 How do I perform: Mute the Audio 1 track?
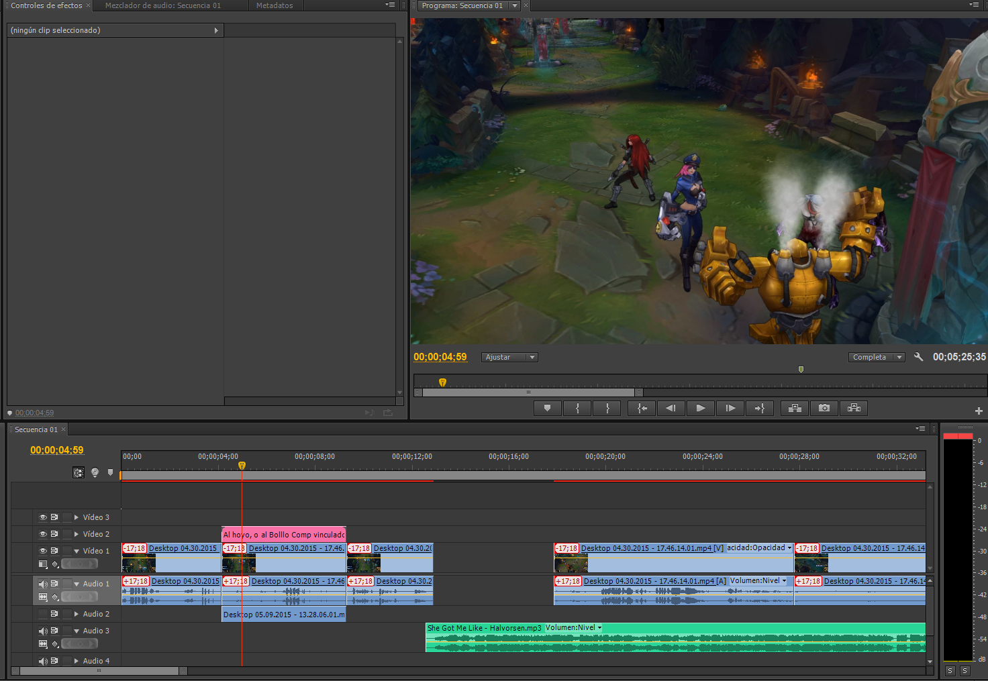click(x=43, y=584)
